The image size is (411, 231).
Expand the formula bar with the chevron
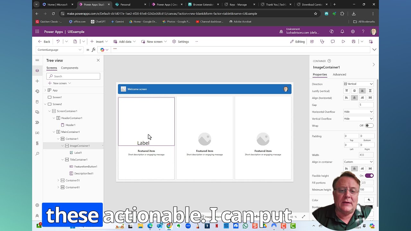click(x=374, y=50)
